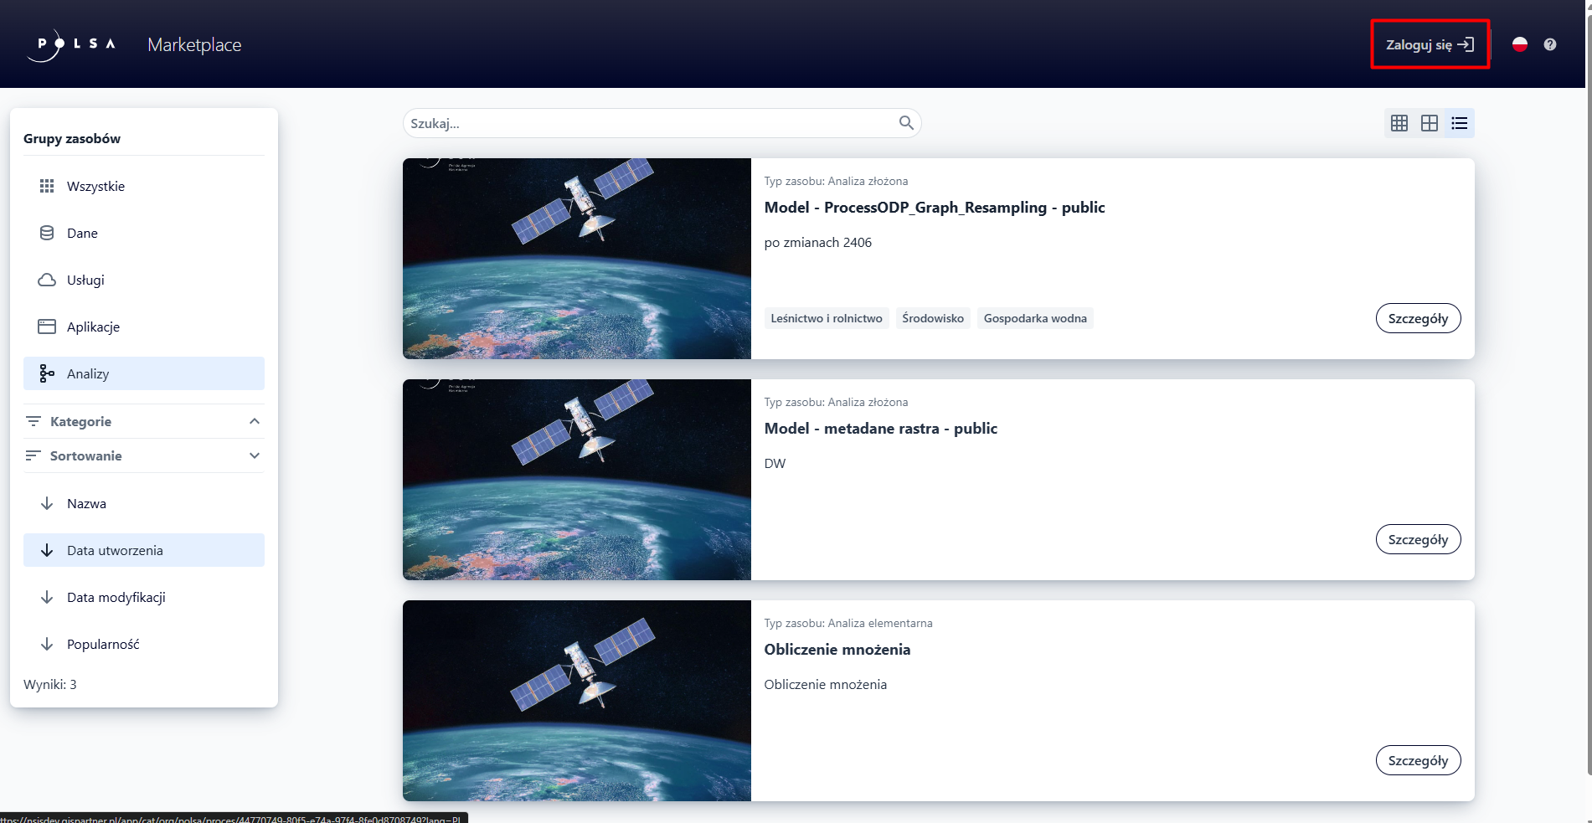
Task: Click arrow icon next to Popularność
Action: (47, 644)
